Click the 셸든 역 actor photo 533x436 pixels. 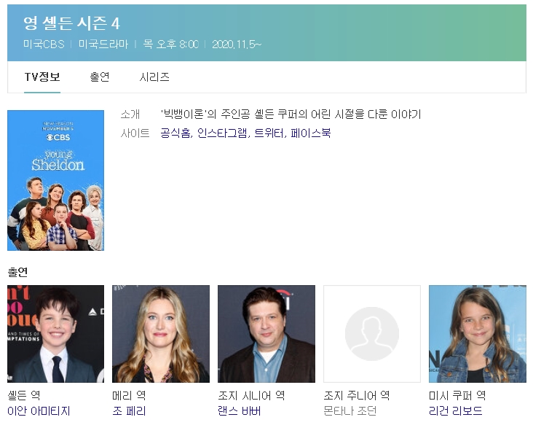[x=56, y=334]
